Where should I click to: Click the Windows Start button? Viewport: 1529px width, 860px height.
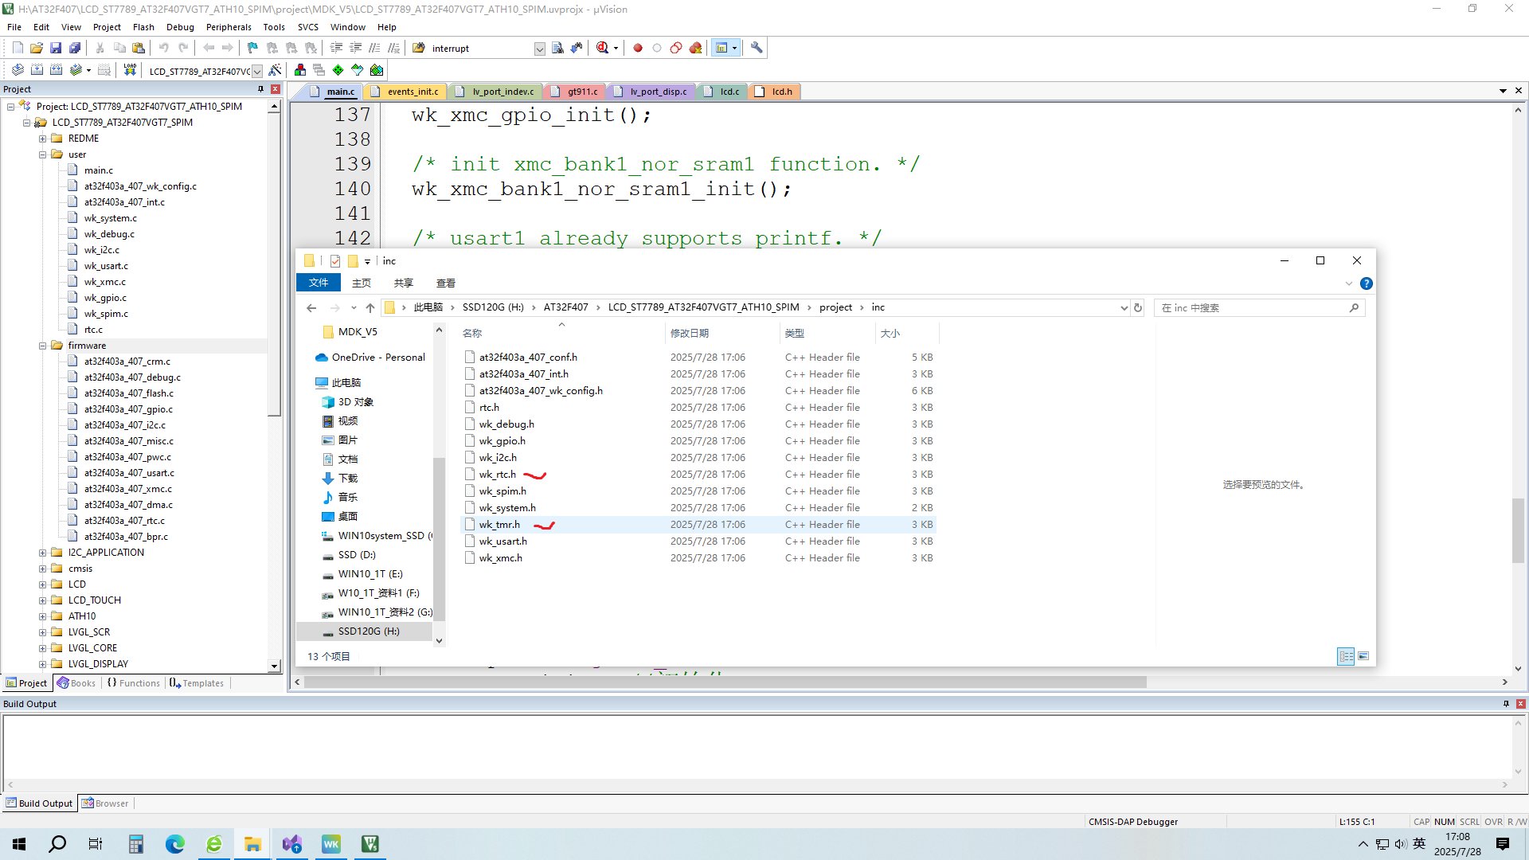pos(19,844)
